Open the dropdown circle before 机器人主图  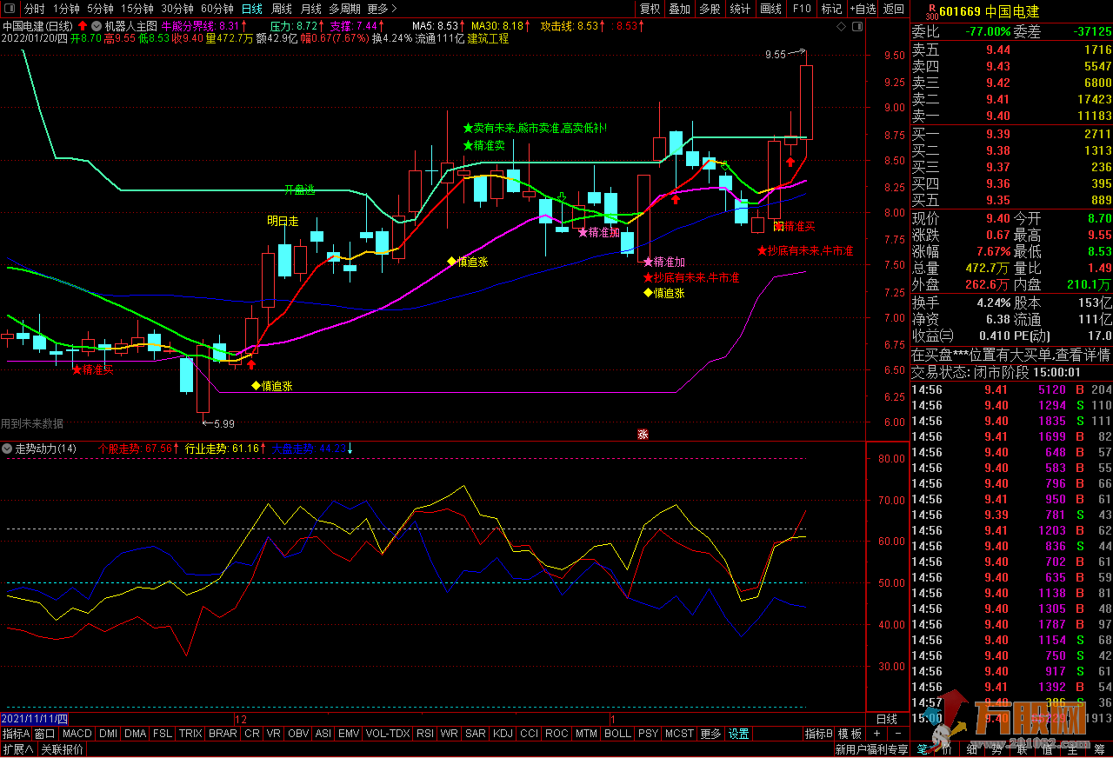click(x=96, y=26)
